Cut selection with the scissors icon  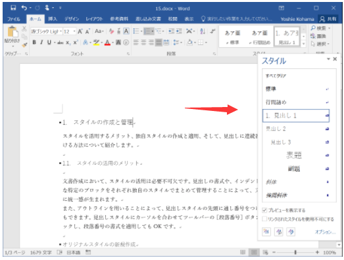point(24,28)
